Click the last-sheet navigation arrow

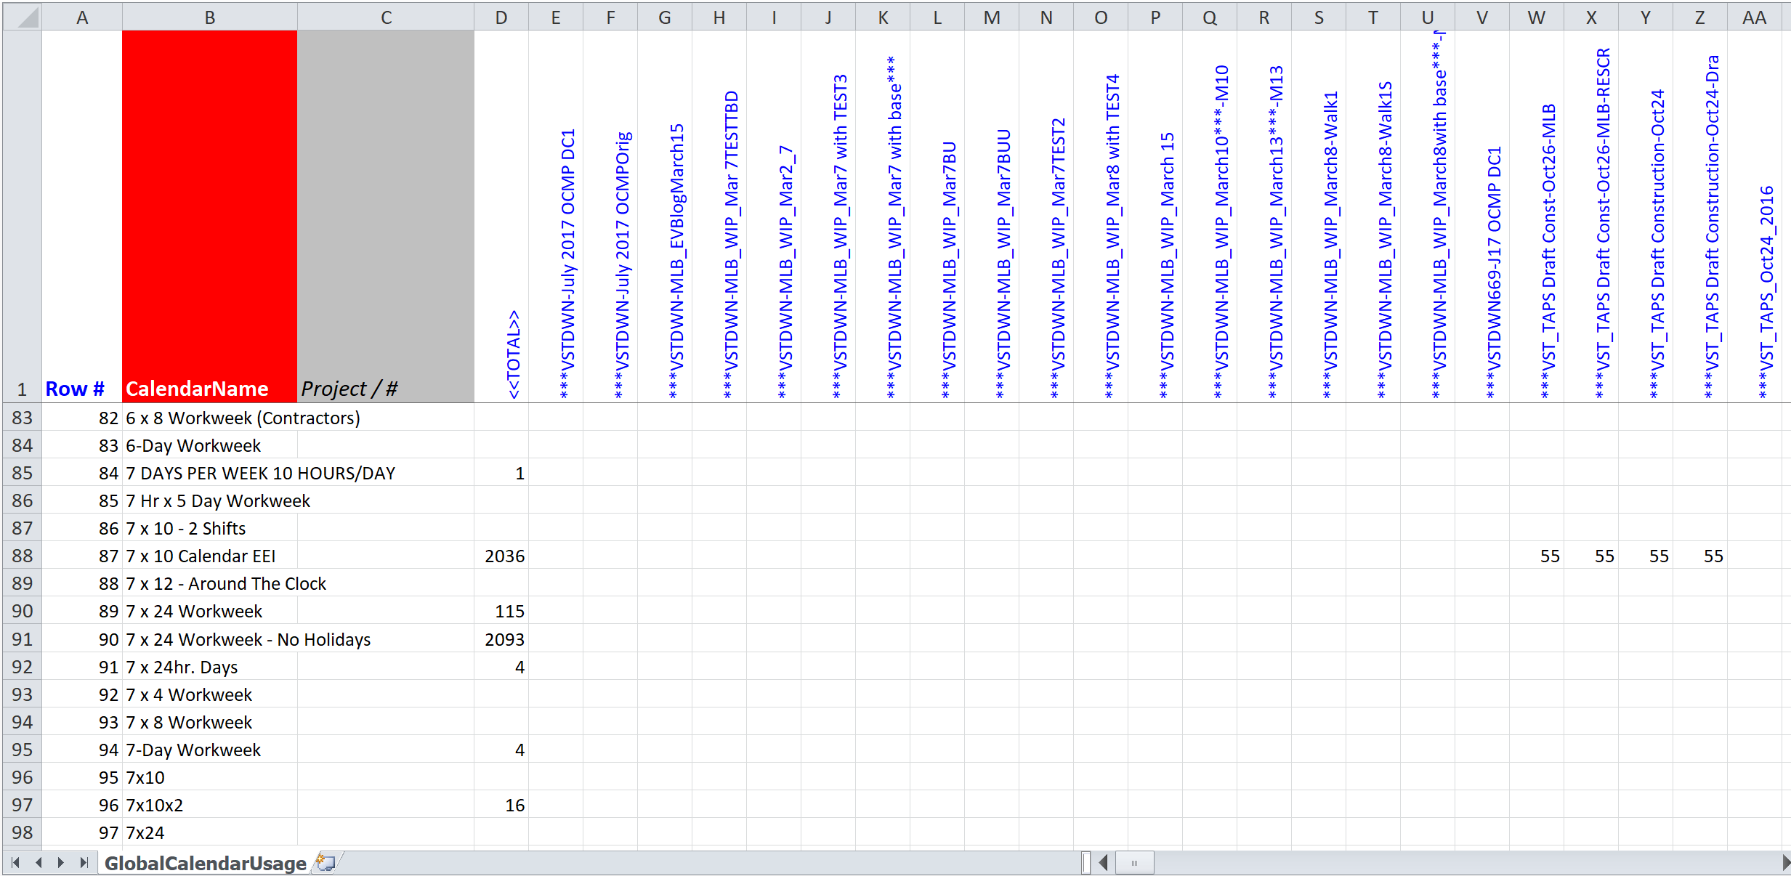pos(83,863)
